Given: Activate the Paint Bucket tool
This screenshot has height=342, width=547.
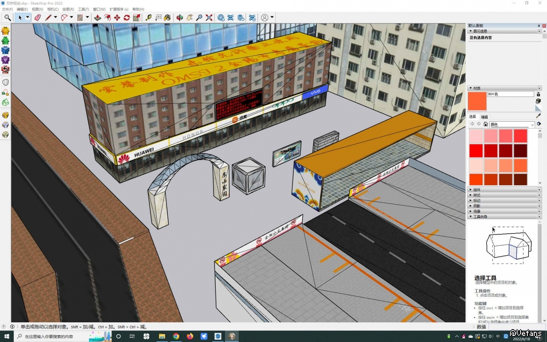Looking at the screenshot, I should pyautogui.click(x=167, y=18).
